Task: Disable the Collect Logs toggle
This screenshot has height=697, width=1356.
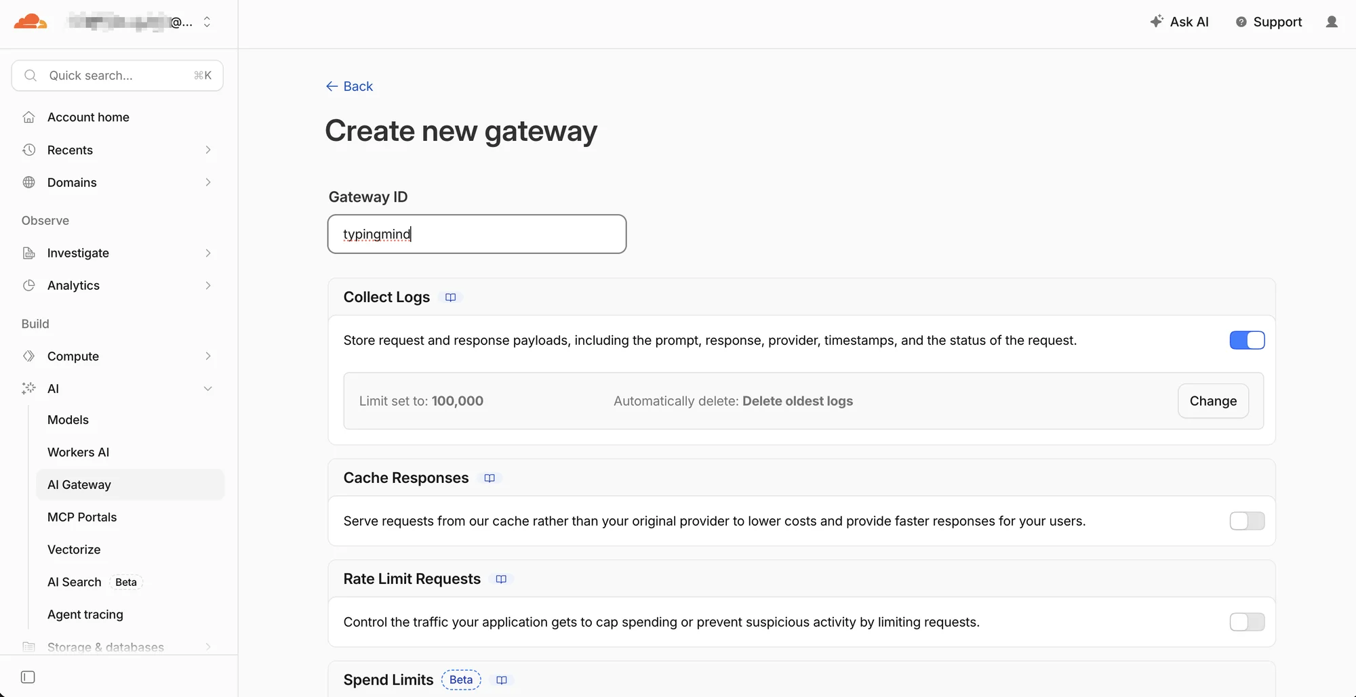Action: pos(1248,340)
